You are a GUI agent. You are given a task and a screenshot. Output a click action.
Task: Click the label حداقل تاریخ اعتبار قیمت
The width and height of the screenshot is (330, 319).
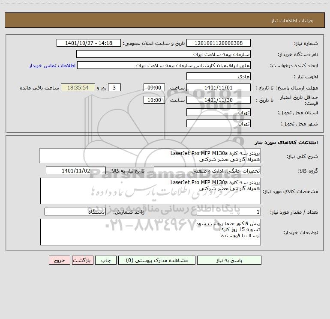tap(299, 100)
